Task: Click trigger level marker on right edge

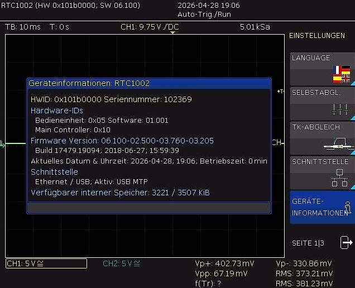Action: pos(281,92)
